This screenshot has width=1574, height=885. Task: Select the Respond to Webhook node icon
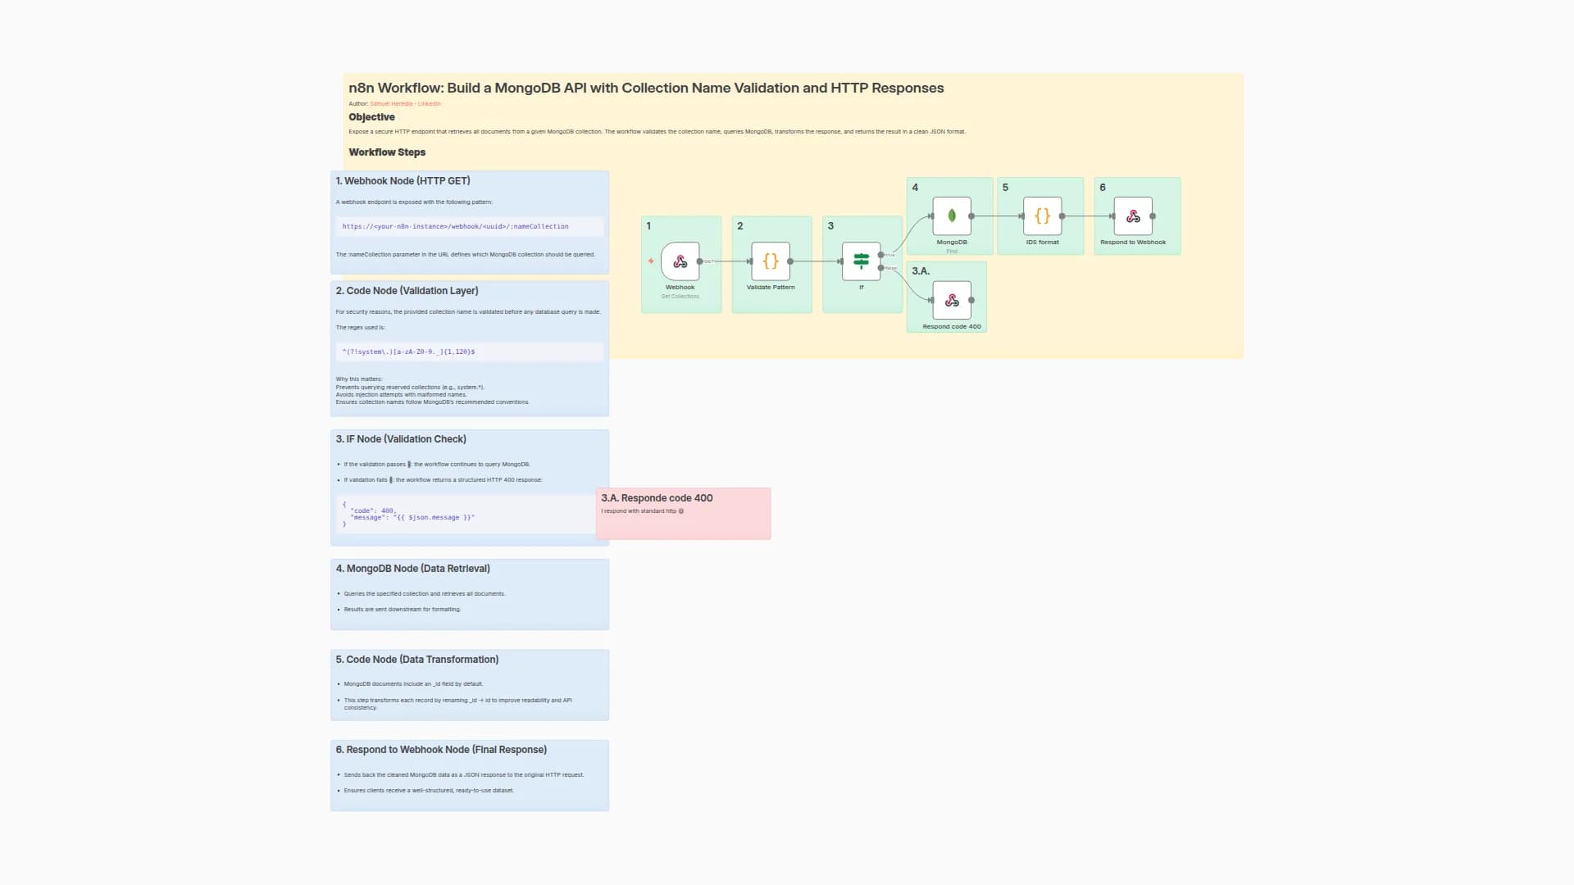[x=1135, y=216]
